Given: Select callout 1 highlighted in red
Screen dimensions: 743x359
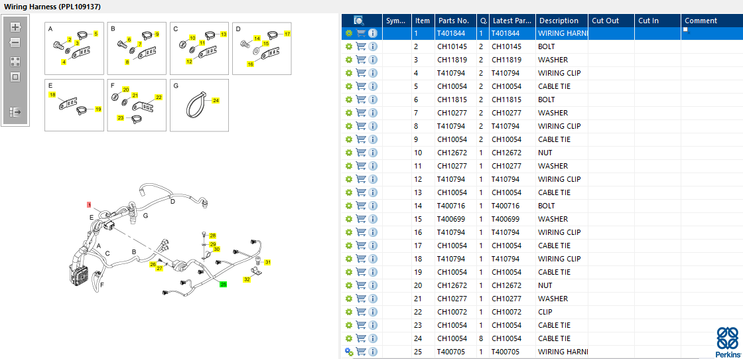Looking at the screenshot, I should [89, 205].
